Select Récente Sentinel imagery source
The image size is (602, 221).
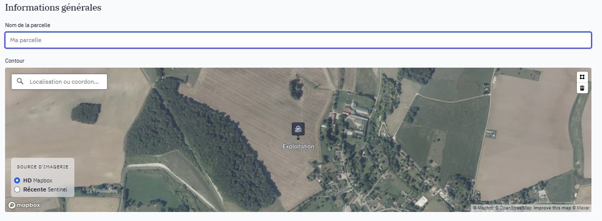(x=17, y=189)
